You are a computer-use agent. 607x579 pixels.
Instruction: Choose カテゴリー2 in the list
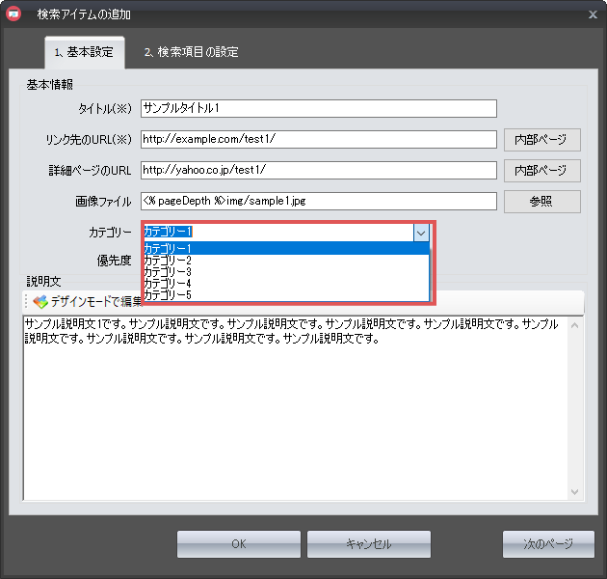pos(286,261)
